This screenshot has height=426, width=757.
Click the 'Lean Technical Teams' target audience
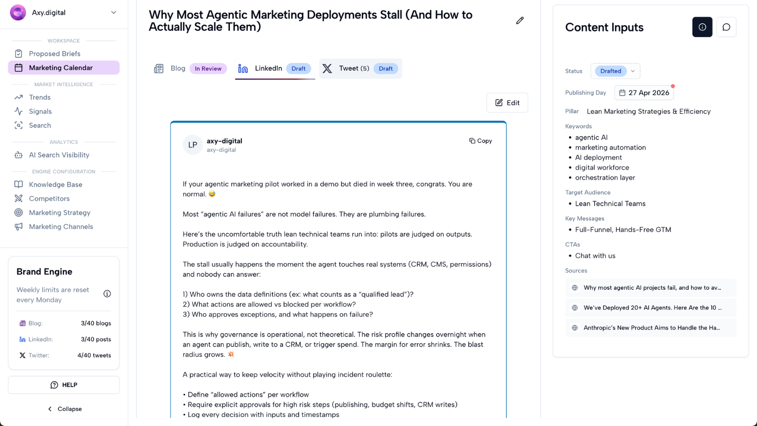tap(610, 204)
